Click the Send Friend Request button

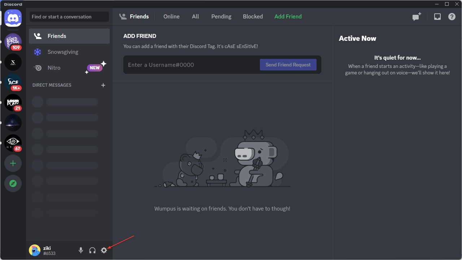coord(288,65)
